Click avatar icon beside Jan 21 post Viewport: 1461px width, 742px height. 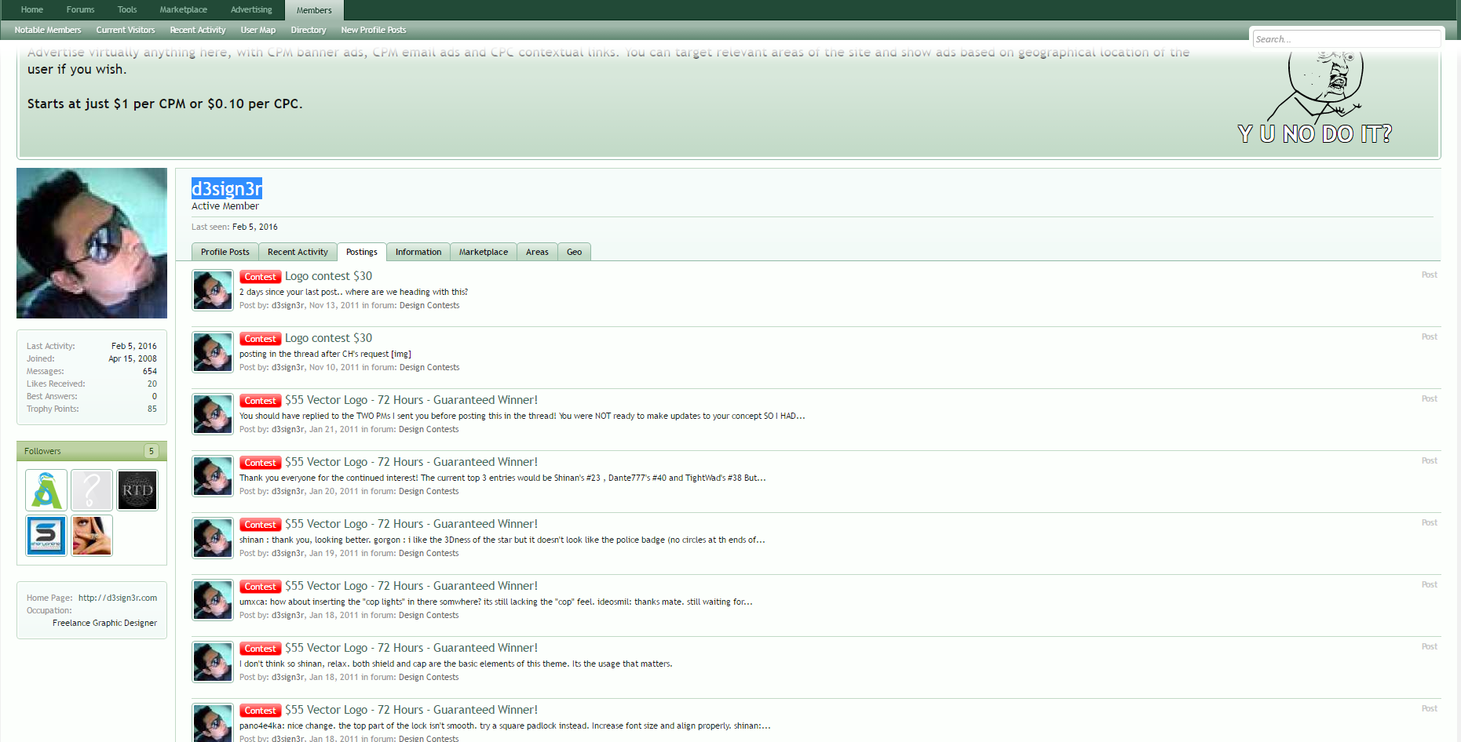point(213,414)
